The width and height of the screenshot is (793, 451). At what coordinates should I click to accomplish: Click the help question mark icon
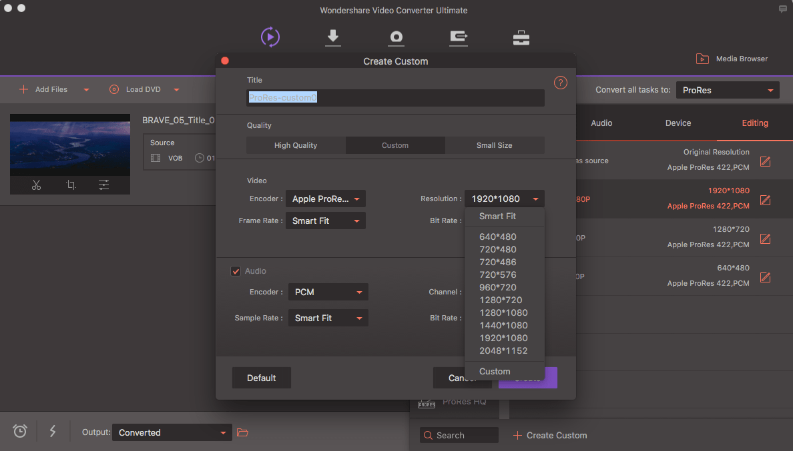(560, 83)
